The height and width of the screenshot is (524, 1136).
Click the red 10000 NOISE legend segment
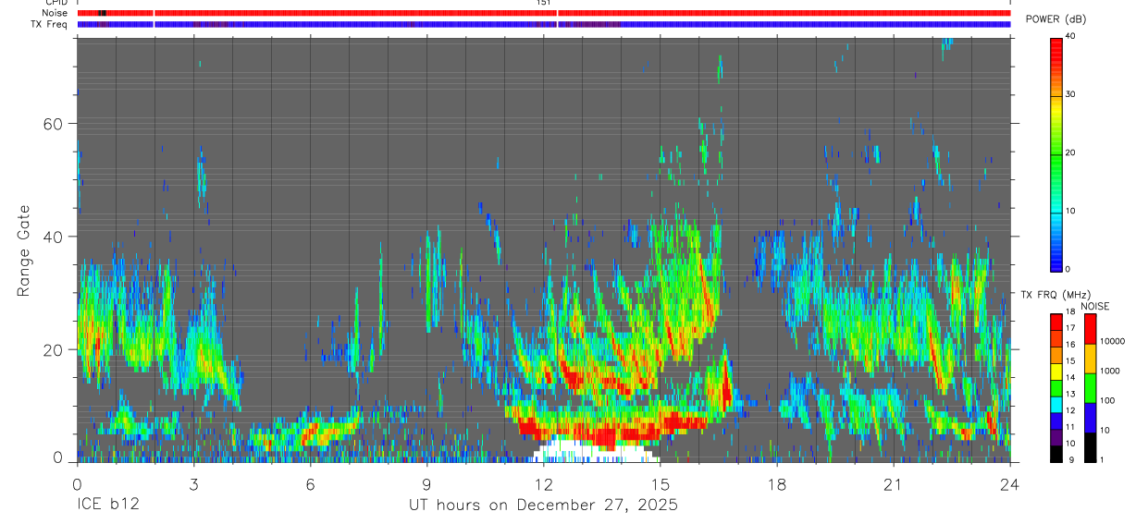pos(1090,329)
